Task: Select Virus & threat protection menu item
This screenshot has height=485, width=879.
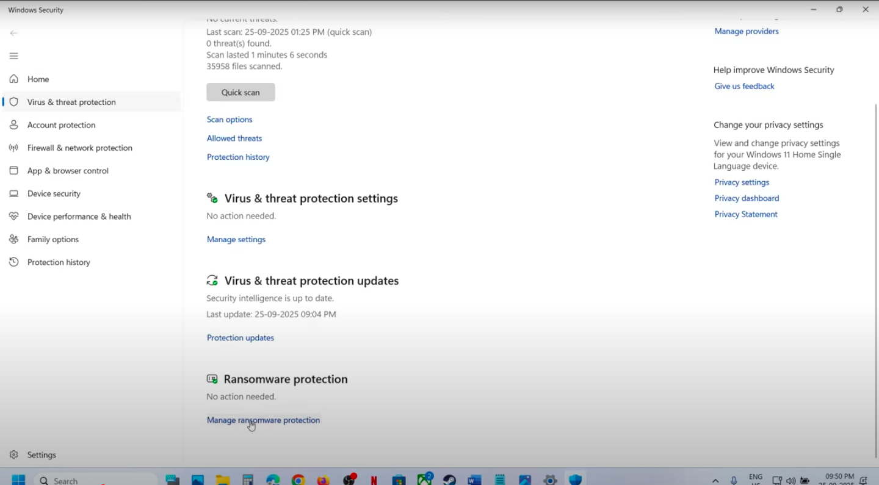Action: (x=71, y=102)
